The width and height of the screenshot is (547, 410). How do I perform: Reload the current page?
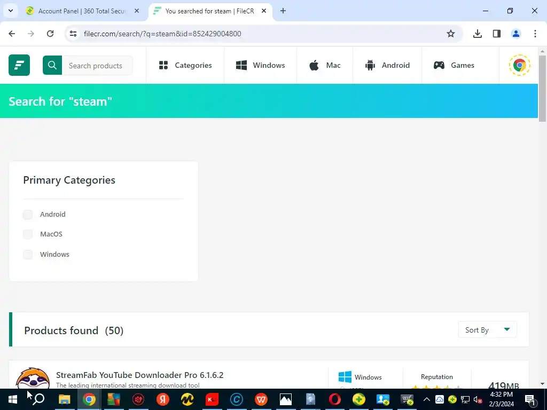(x=50, y=34)
